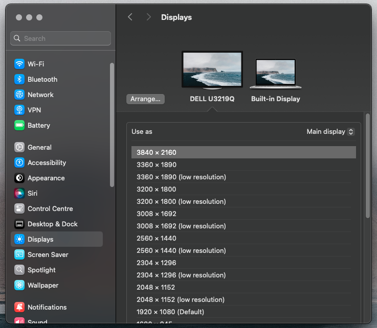Choose 2560 × 1440 resolution
The width and height of the screenshot is (377, 328).
pos(243,238)
